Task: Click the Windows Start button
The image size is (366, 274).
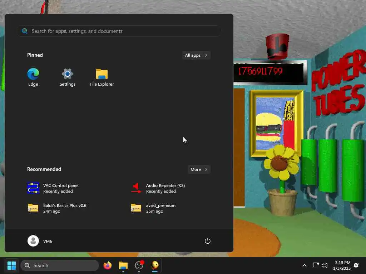Action: pos(11,265)
